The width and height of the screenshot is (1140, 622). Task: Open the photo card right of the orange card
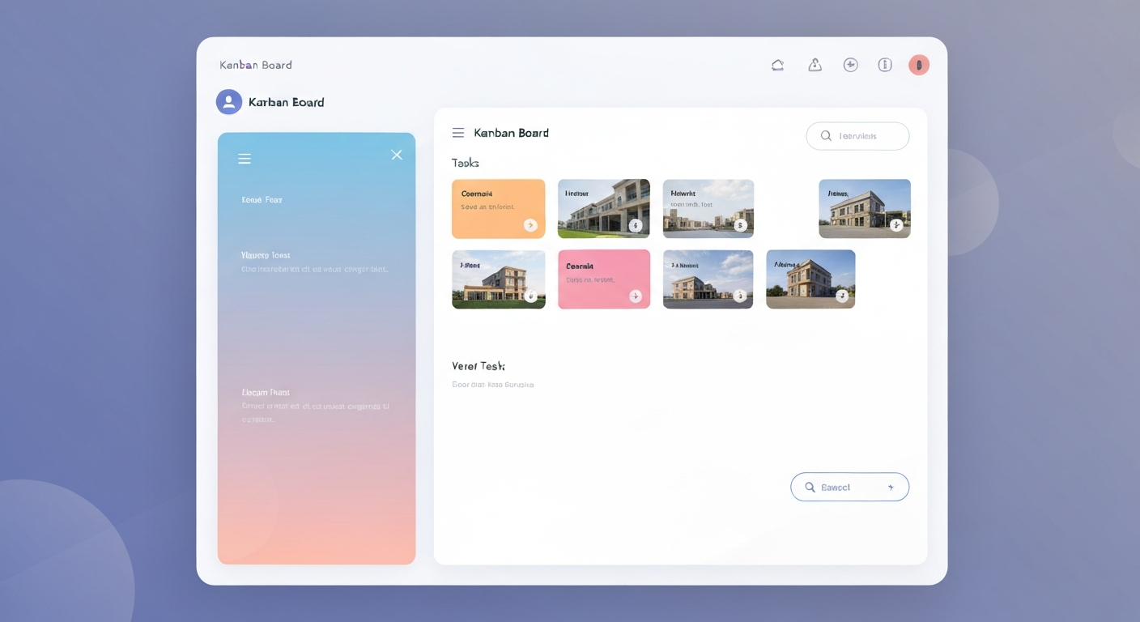click(x=604, y=209)
